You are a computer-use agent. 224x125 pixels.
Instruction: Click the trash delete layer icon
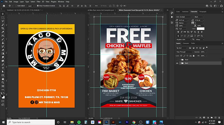click(219, 118)
